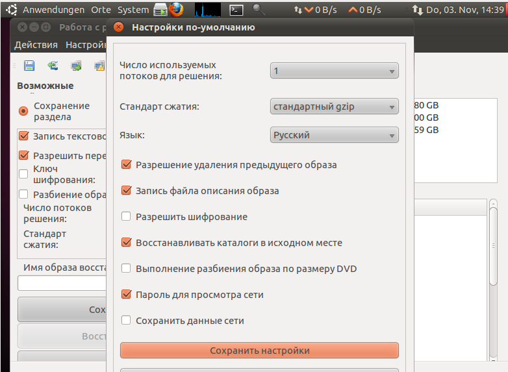Open the Стандарт сжатия dropdown showing gzip
Viewport: 508px width, 372px height.
335,106
